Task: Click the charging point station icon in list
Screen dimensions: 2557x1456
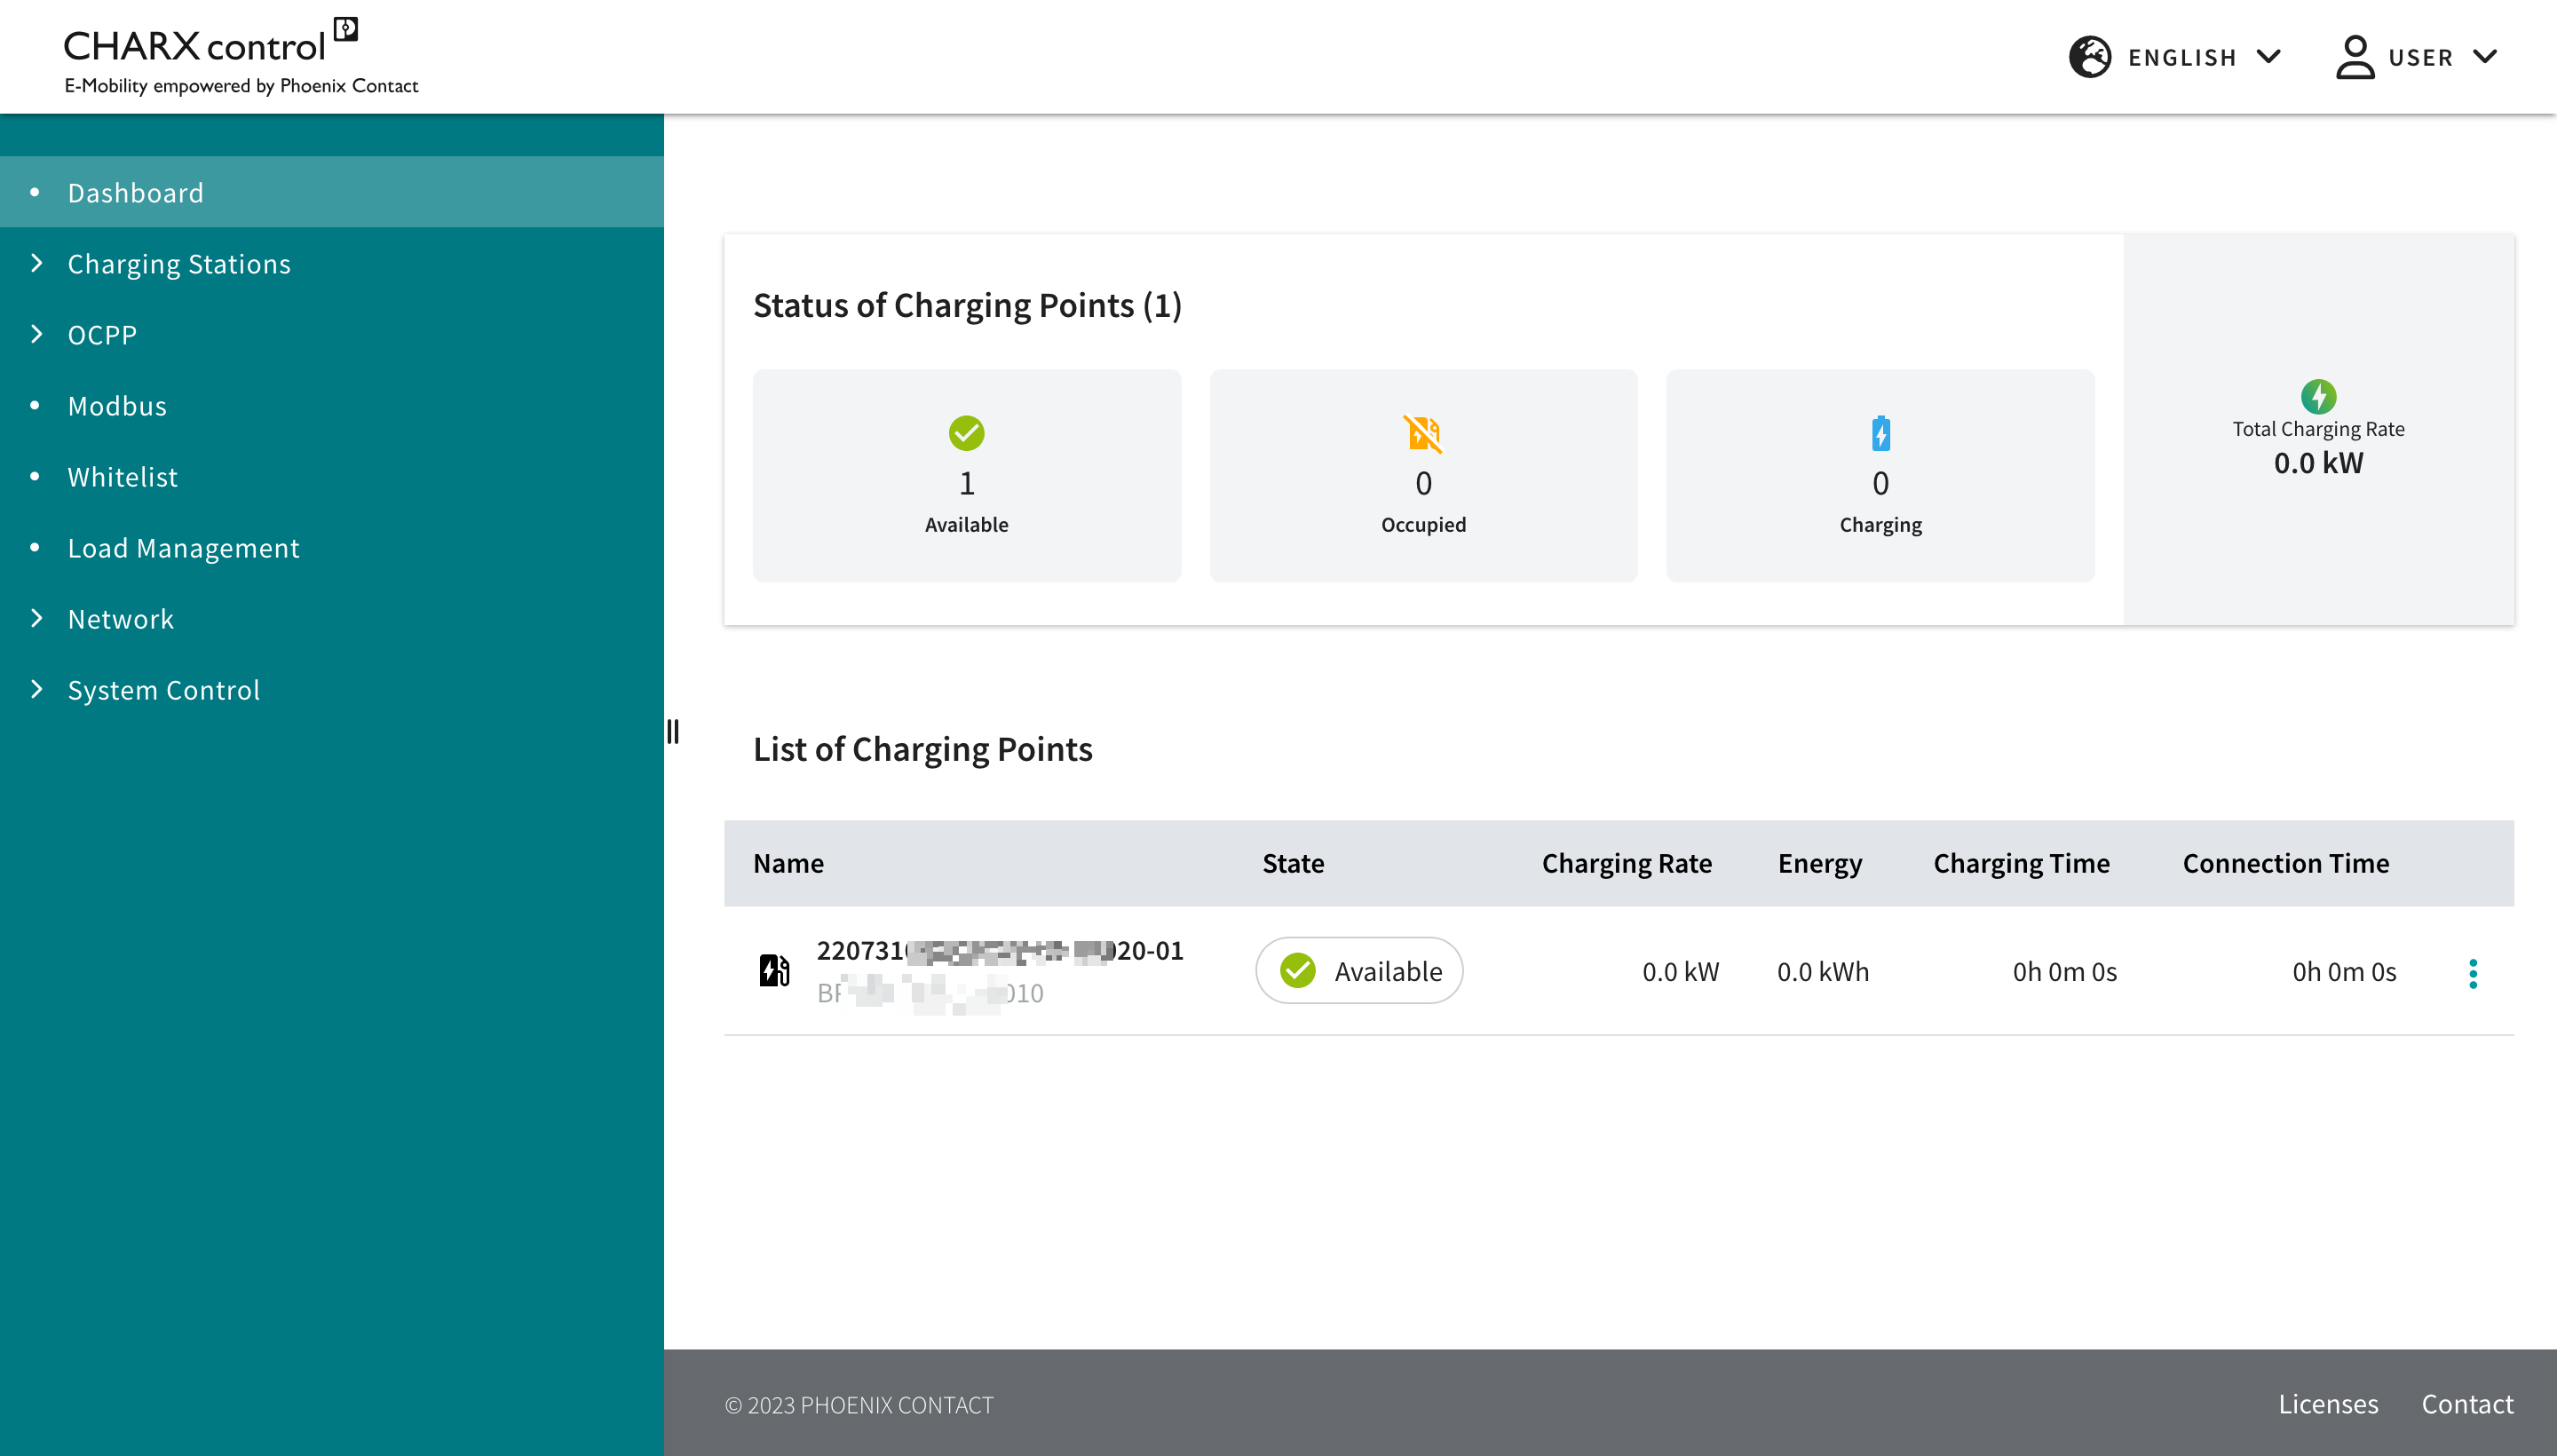Action: coord(774,970)
